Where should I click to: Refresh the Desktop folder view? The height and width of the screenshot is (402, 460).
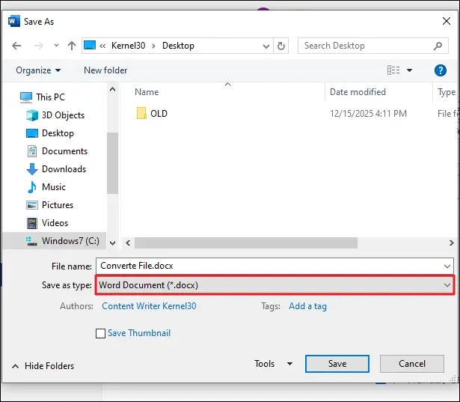pos(281,46)
